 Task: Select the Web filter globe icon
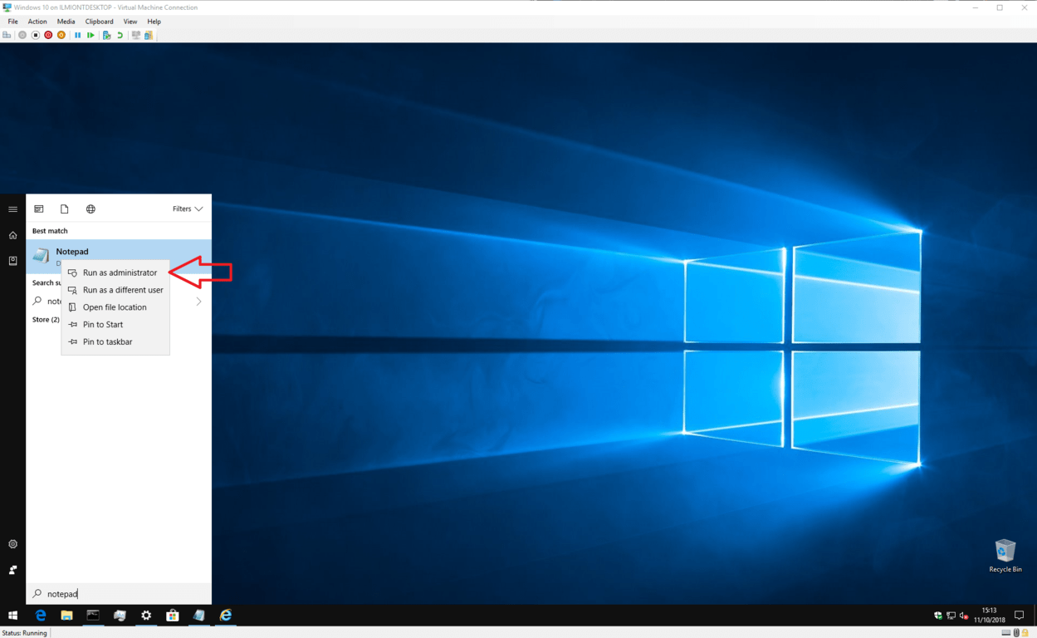click(90, 209)
